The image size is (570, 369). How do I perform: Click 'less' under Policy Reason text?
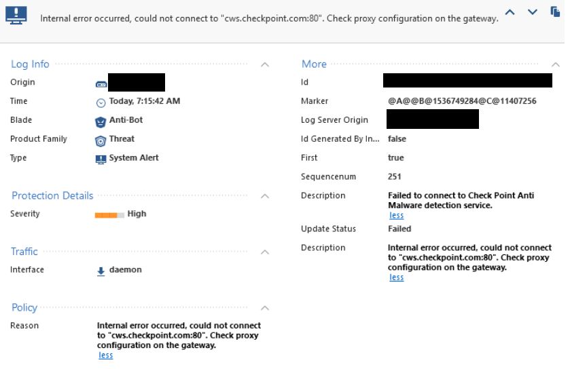coord(106,355)
